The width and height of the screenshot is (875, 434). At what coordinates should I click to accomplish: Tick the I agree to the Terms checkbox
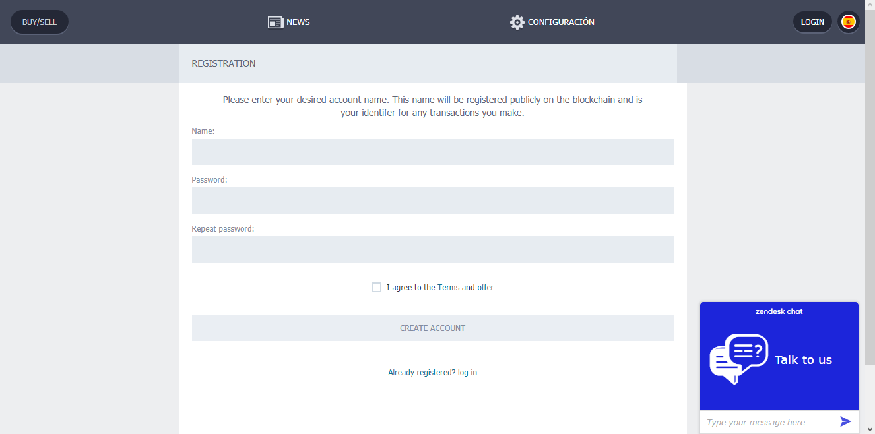pyautogui.click(x=376, y=287)
